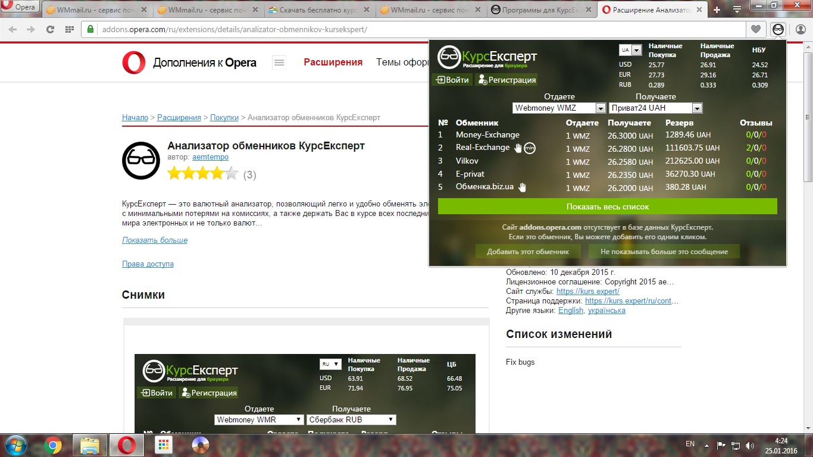Click the extension glasses icon beside the page title
The width and height of the screenshot is (813, 457).
[x=141, y=160]
